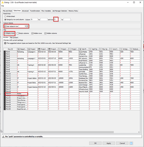Image resolution: width=144 pixels, height=147 pixels.
Task: Click the info icon beside suggested column types message
Action: [5, 43]
